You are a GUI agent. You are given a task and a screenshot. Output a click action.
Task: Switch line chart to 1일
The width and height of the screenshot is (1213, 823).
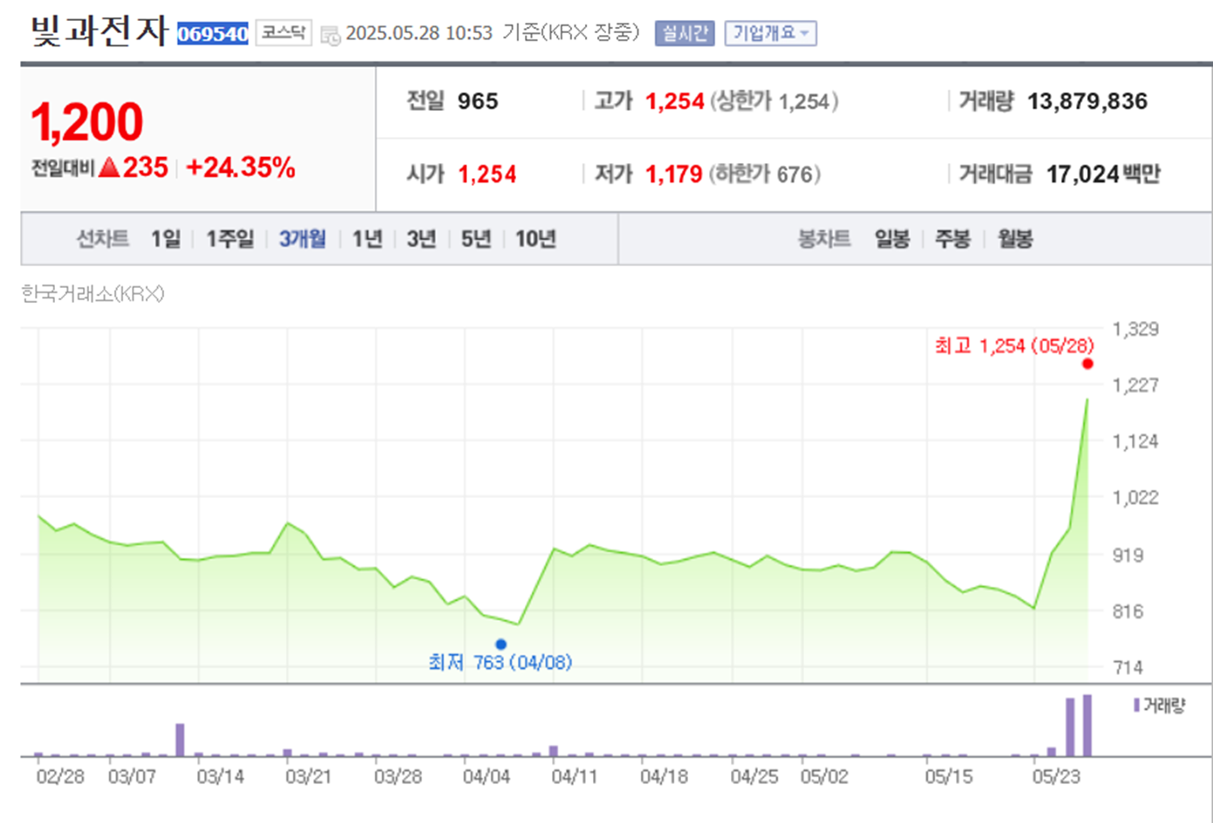point(166,239)
